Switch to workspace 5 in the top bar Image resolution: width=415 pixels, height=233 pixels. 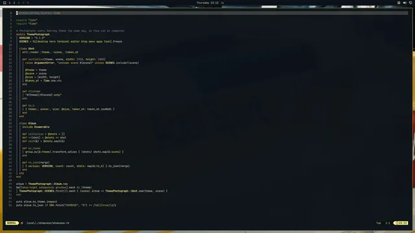[27, 3]
